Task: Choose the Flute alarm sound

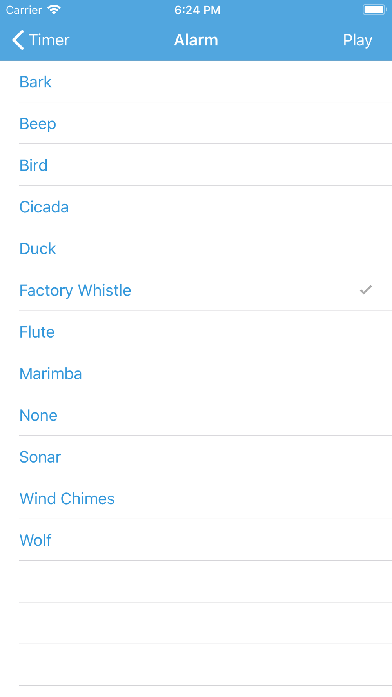Action: click(196, 332)
